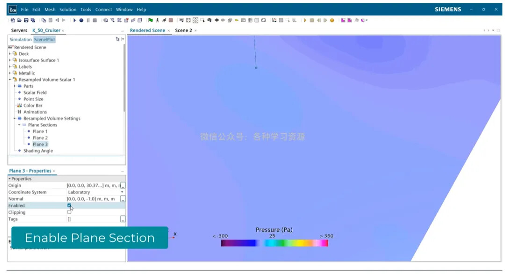Click the orange record circle icon
505x274 pixels.
tap(332, 20)
